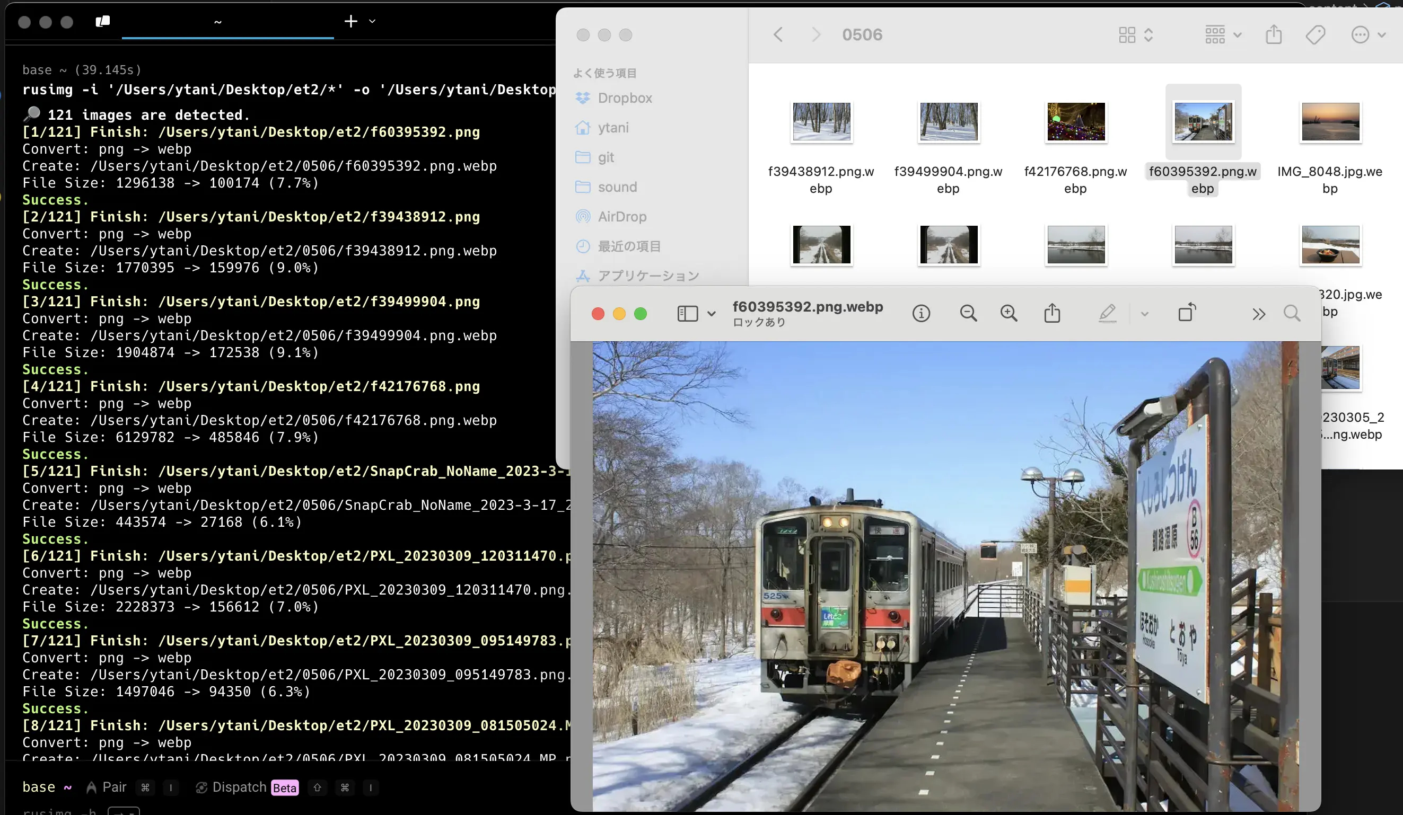The image size is (1403, 815).
Task: Click the Finder share icon
Action: click(1273, 34)
